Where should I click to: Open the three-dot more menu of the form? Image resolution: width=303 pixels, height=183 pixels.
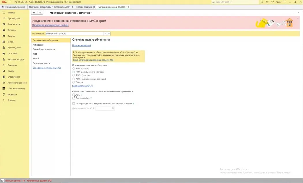[294, 13]
